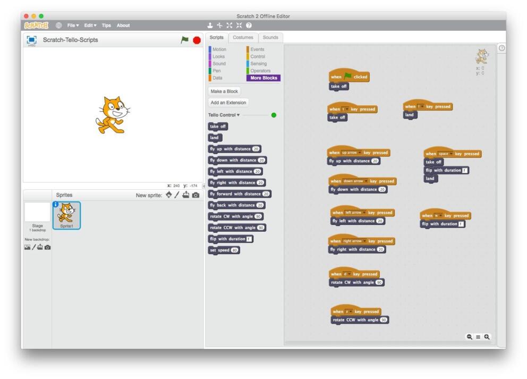The image size is (527, 379).
Task: Choose a new sprite from the library icon
Action: click(x=168, y=194)
